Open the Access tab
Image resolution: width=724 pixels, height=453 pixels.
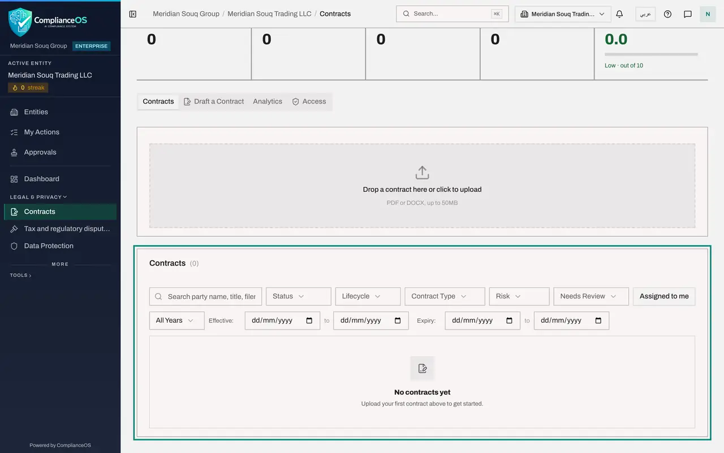(x=309, y=101)
